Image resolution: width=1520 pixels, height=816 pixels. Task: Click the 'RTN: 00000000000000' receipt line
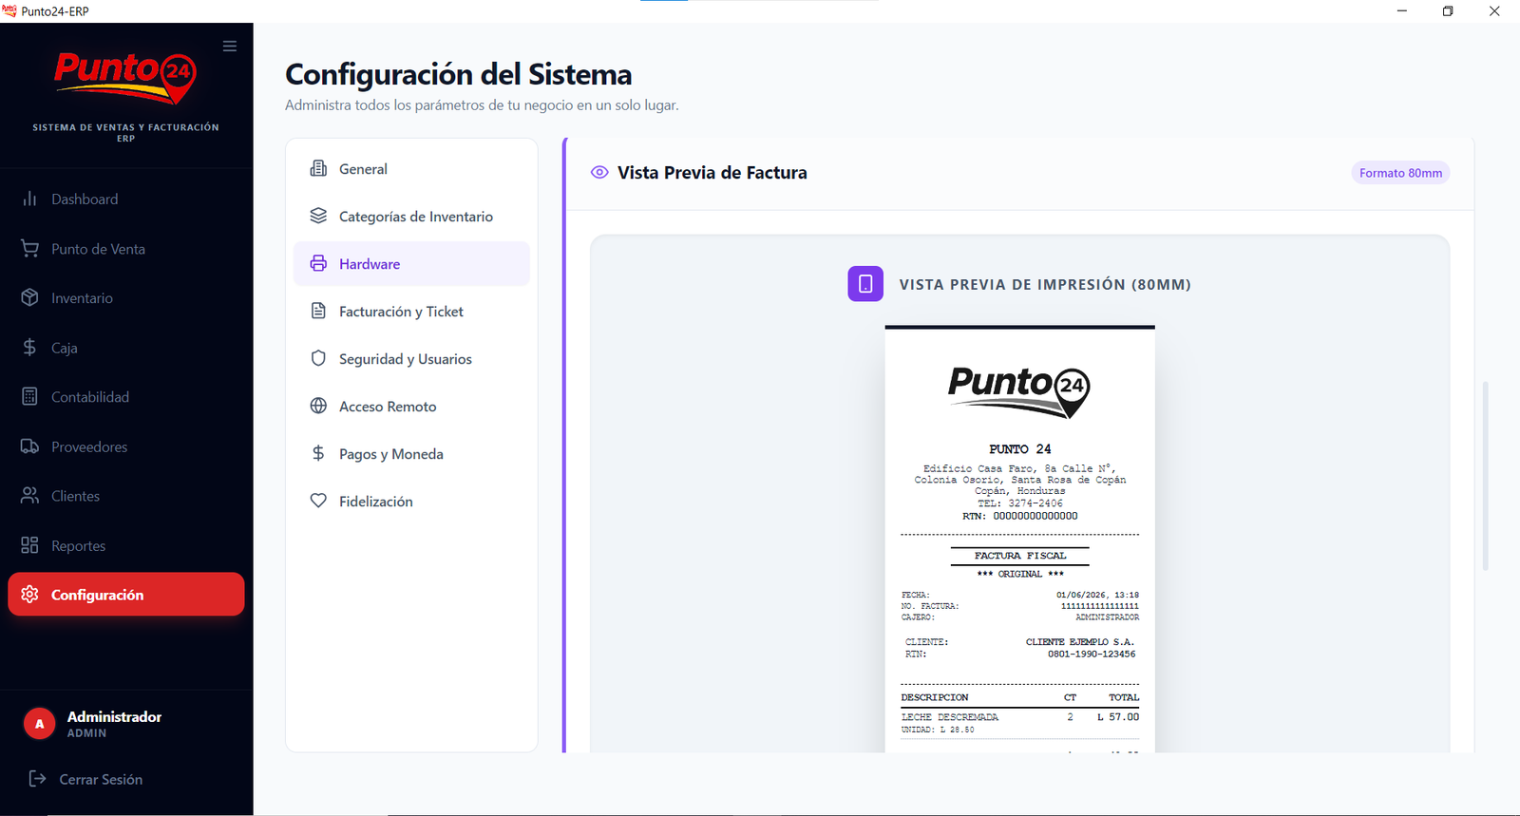click(1020, 516)
